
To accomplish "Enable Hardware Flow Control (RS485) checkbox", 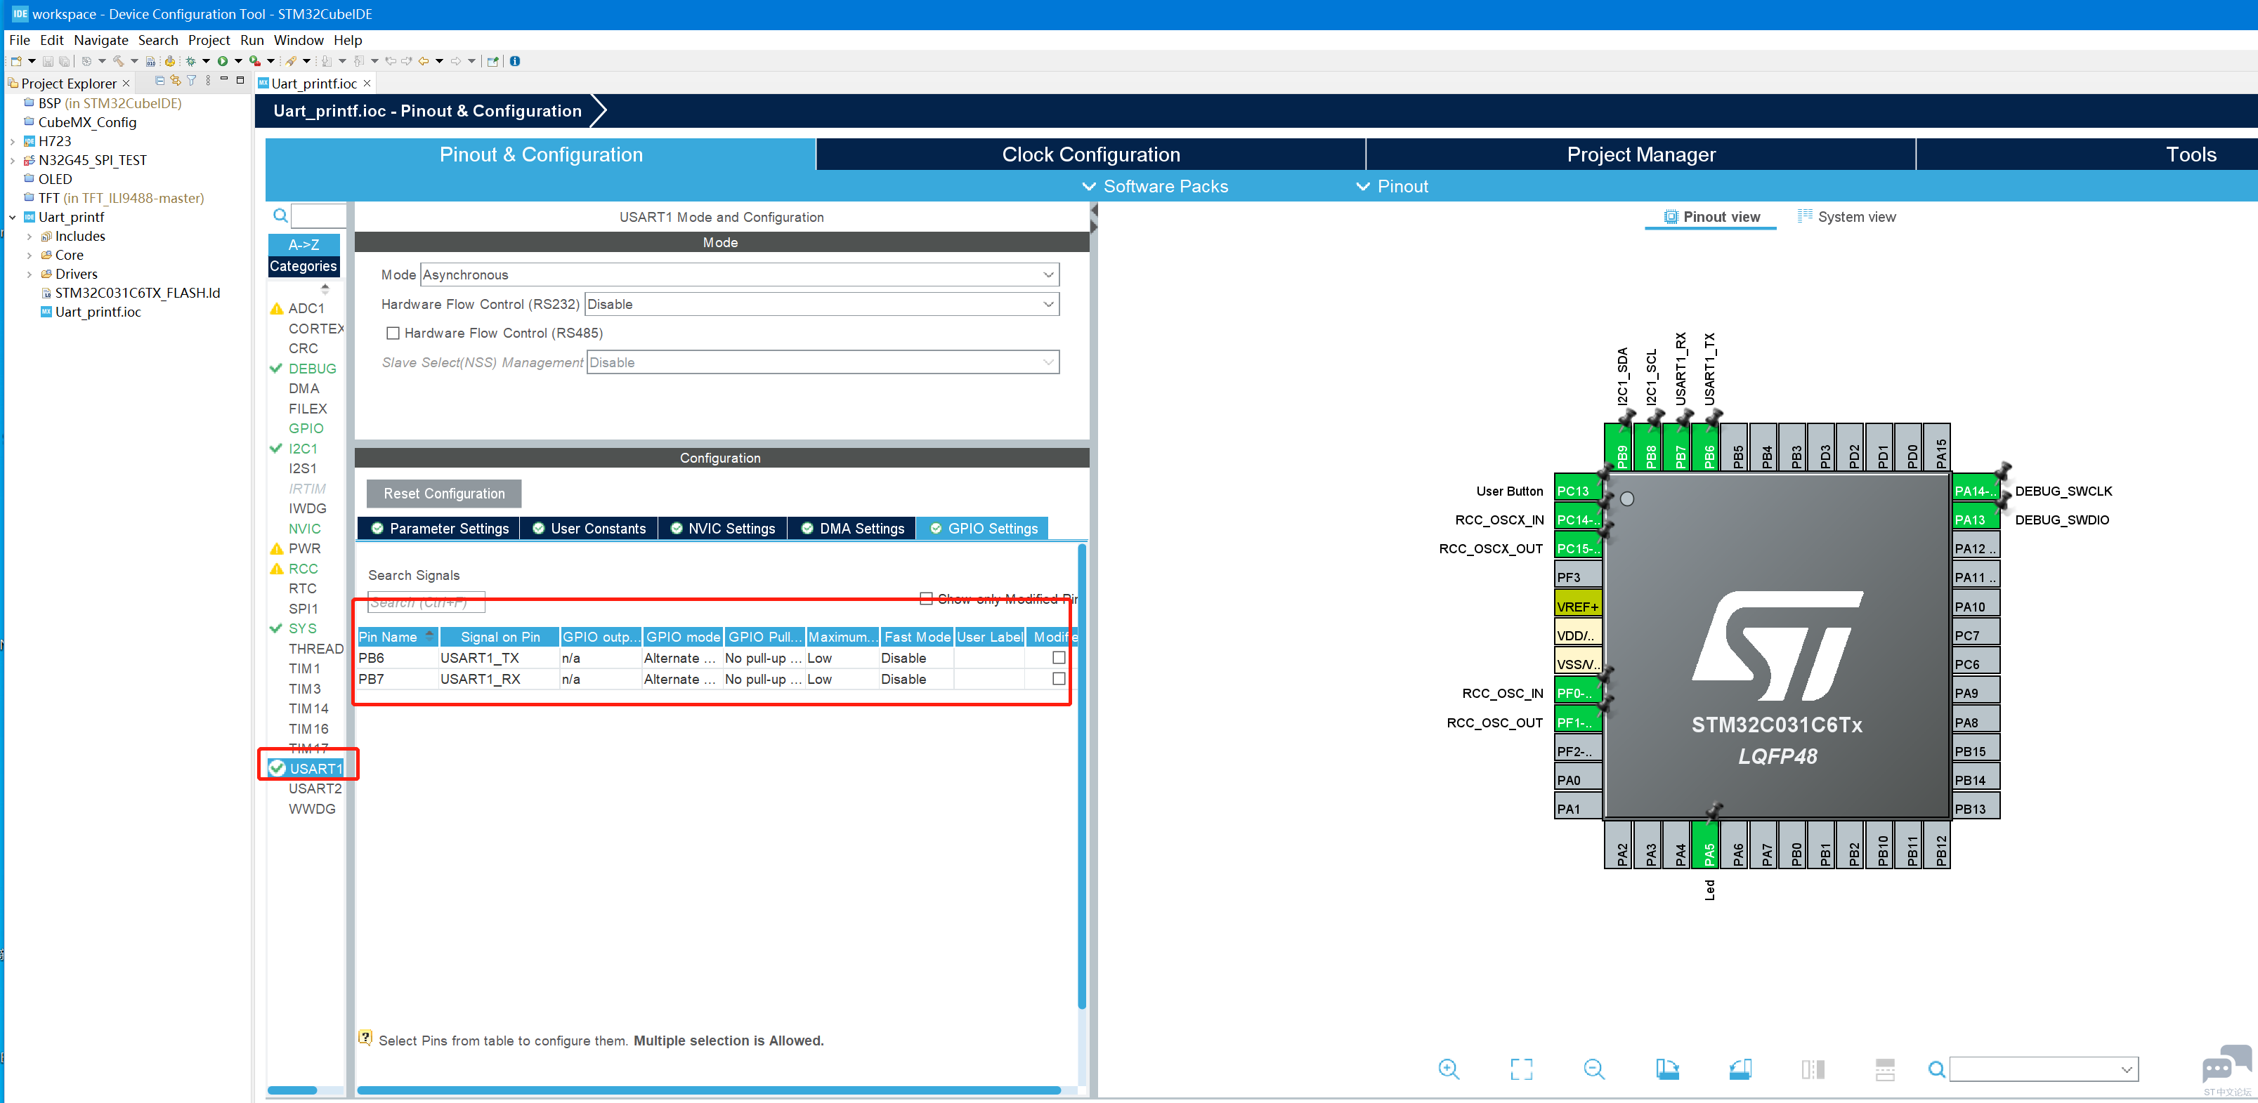I will [x=393, y=333].
